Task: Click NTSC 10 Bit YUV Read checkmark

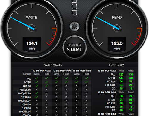Action: (x=46, y=82)
